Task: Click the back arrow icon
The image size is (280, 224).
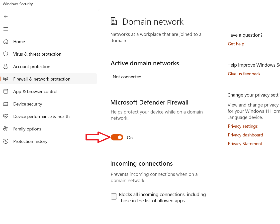Action: click(6, 16)
